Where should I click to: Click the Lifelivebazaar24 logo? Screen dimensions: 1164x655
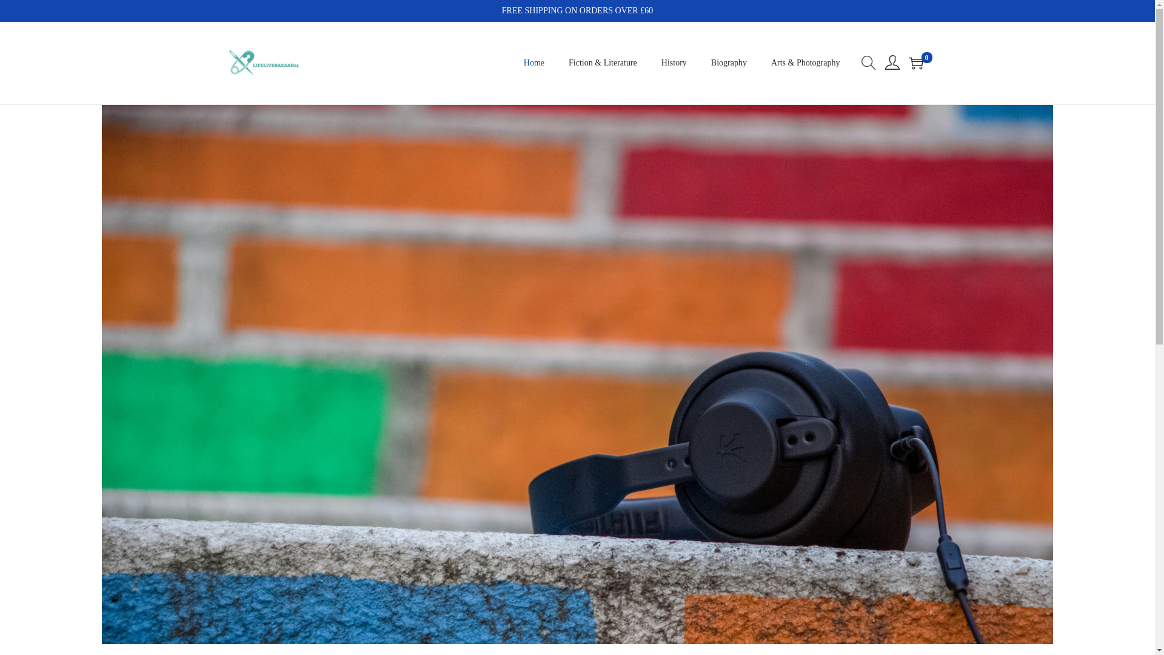point(264,62)
